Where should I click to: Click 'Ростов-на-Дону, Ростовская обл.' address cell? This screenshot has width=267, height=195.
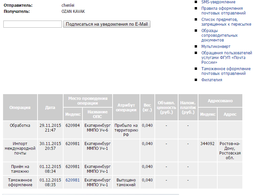230,150
